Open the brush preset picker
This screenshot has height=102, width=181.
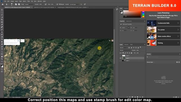(x=12, y=4)
